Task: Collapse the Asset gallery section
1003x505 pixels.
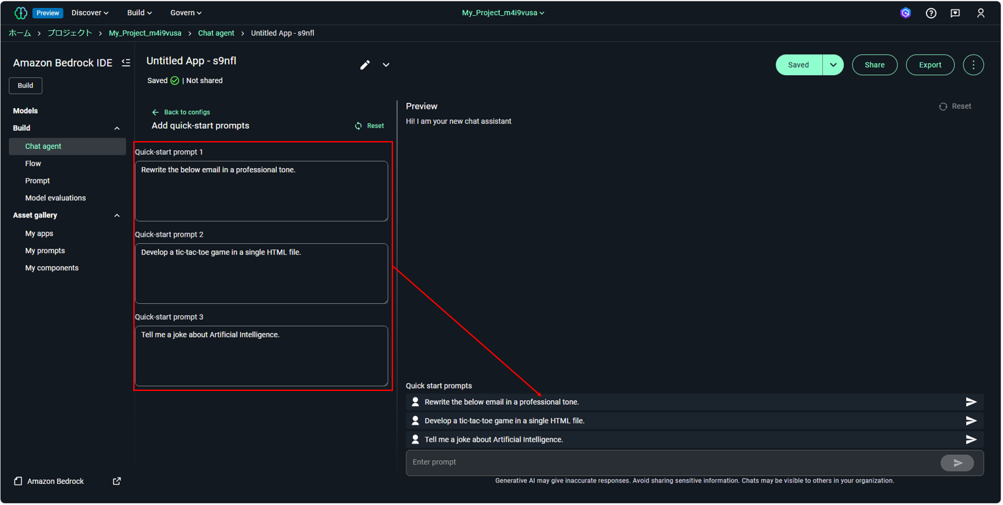Action: 117,216
